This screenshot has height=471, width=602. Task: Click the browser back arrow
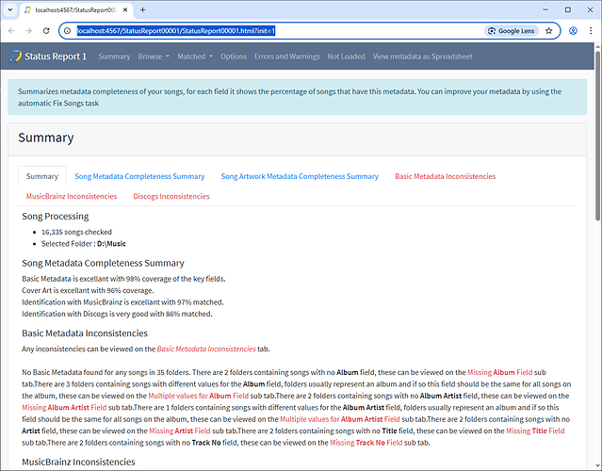[x=11, y=31]
